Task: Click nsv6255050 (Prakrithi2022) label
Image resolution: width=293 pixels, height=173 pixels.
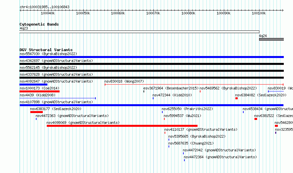Action: point(187,109)
